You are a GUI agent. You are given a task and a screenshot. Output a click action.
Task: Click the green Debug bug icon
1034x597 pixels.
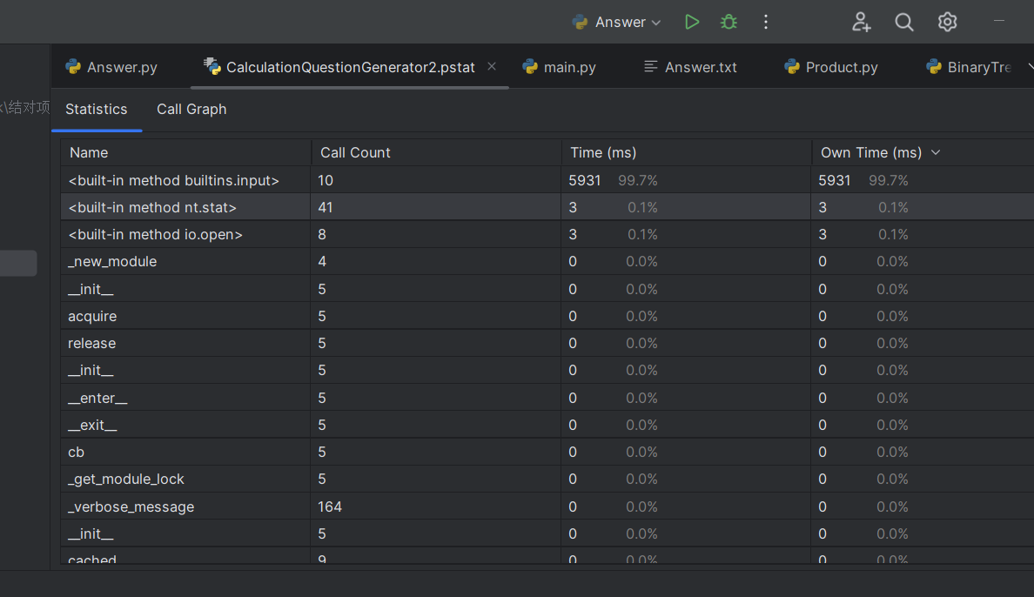[x=728, y=23]
